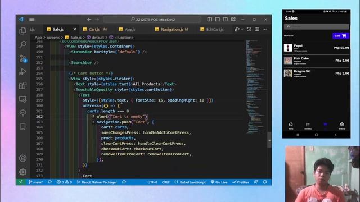Split the editor to the right

pyautogui.click(x=257, y=29)
